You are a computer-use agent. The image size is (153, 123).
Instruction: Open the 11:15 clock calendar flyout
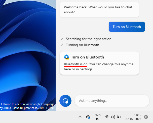pos(137,117)
